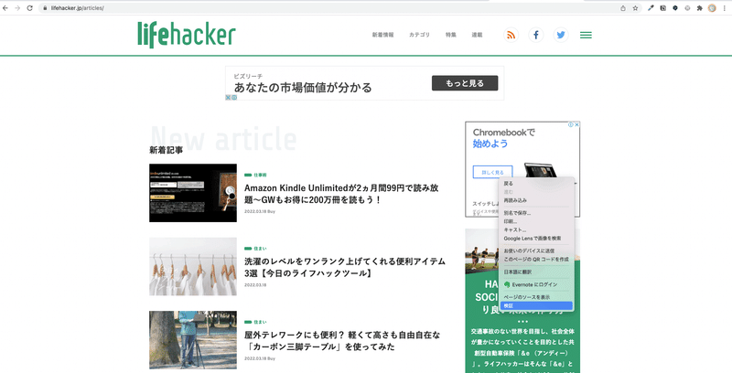732x373 pixels.
Task: Open the カテゴリ nav item
Action: coord(419,35)
